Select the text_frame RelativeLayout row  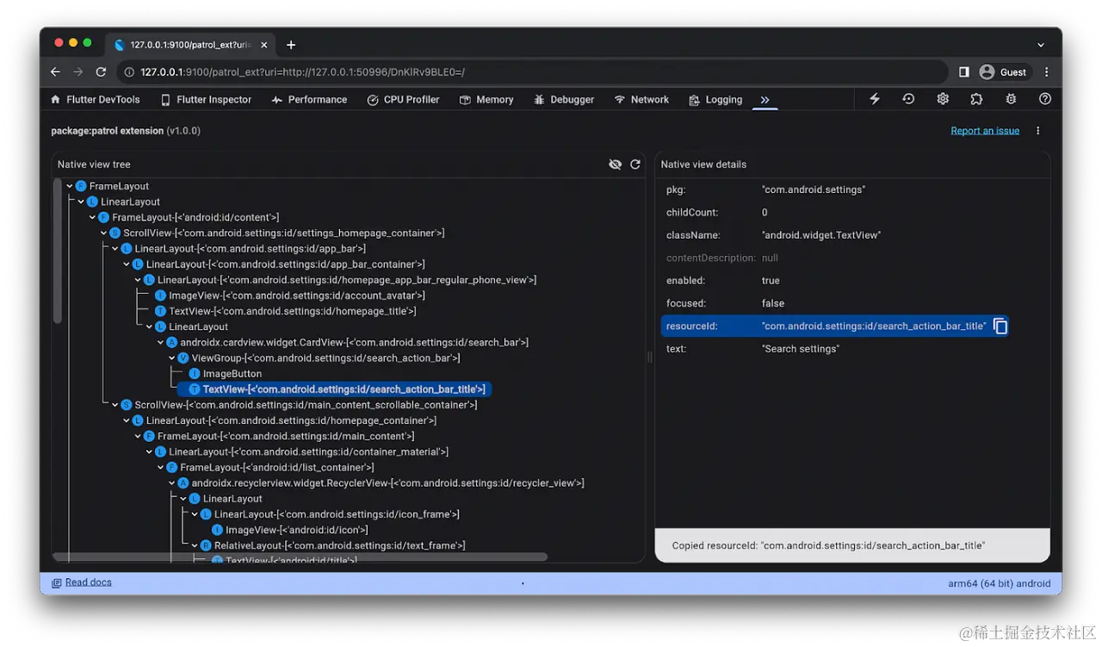[x=332, y=545]
